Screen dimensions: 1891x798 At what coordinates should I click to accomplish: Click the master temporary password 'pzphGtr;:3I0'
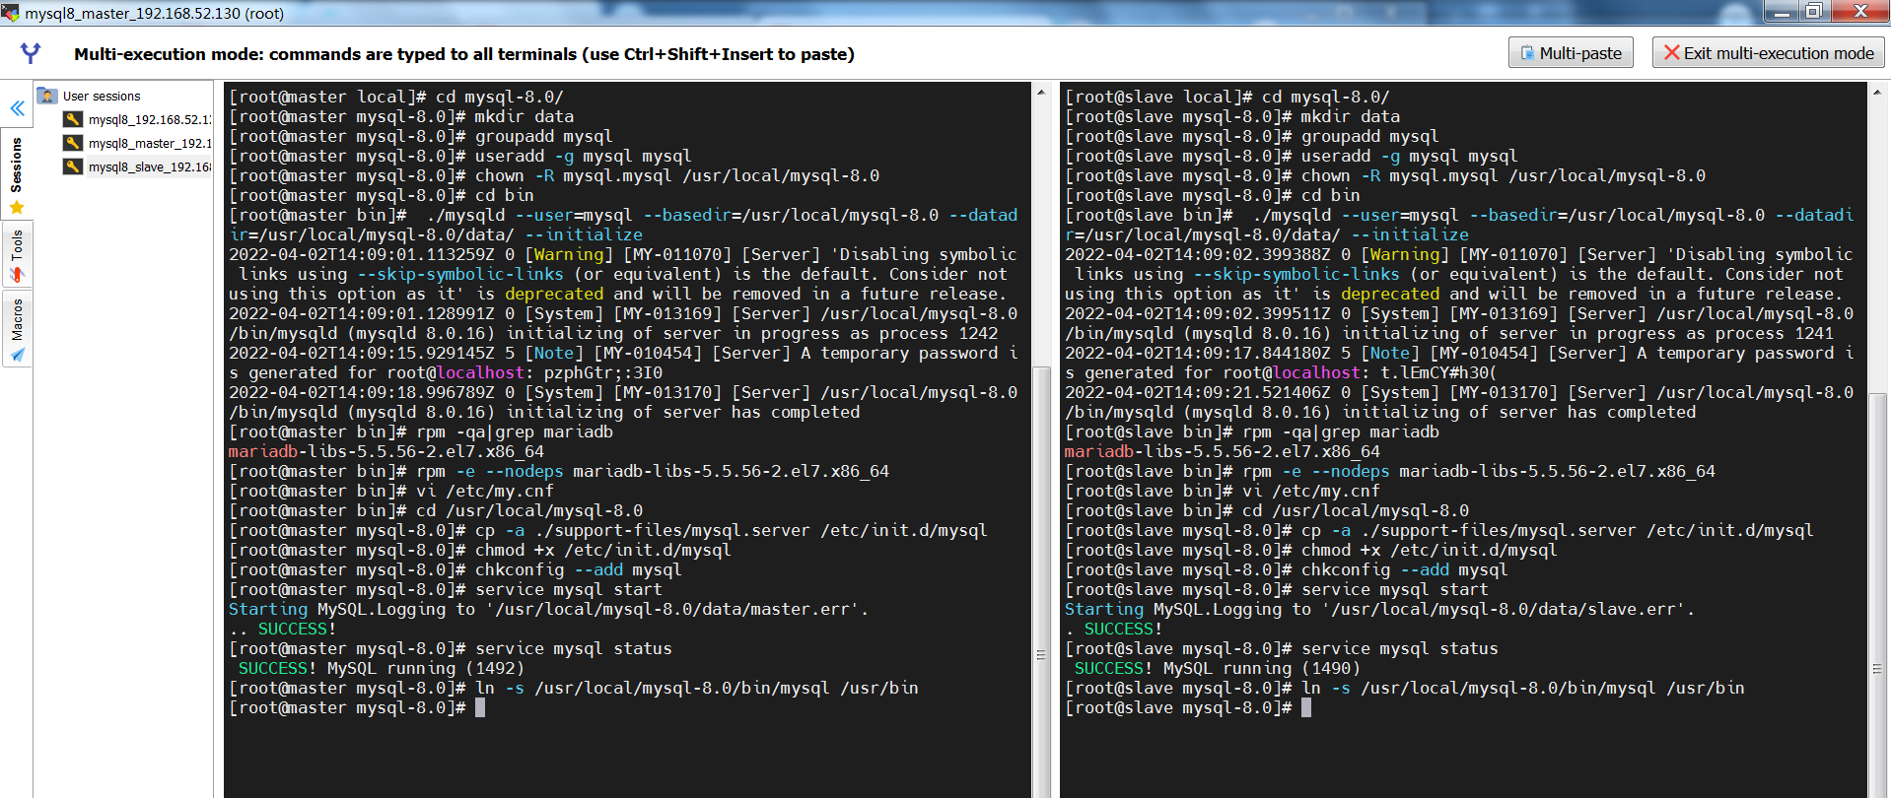click(x=603, y=372)
